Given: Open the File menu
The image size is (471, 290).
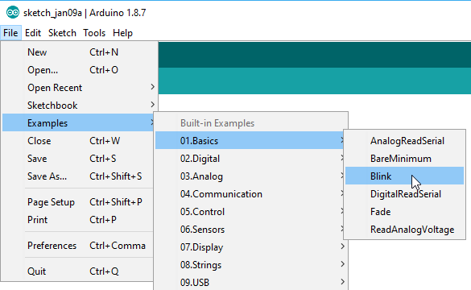Looking at the screenshot, I should click(x=10, y=33).
